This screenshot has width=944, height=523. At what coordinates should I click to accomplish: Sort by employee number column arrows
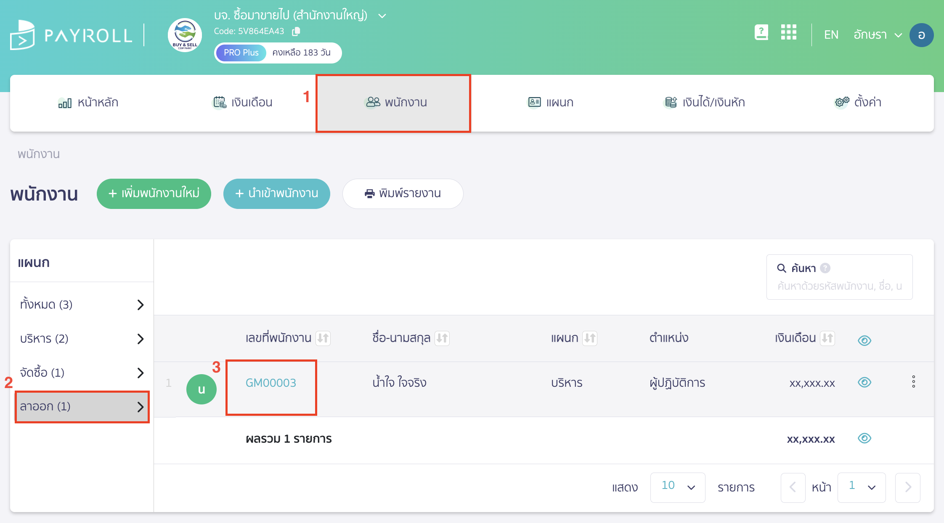click(x=323, y=338)
